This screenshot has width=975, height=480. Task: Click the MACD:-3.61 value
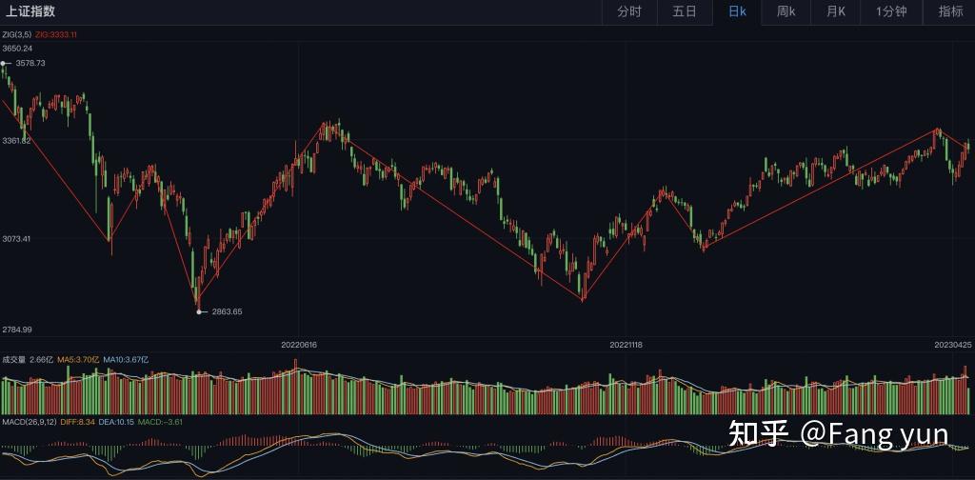pos(160,422)
